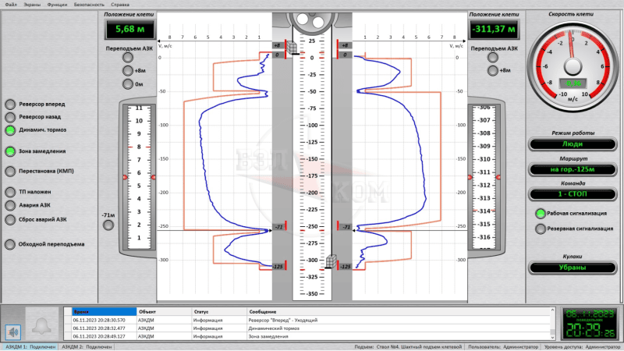Toggle the Динамич. тормоз indicator

coord(10,130)
